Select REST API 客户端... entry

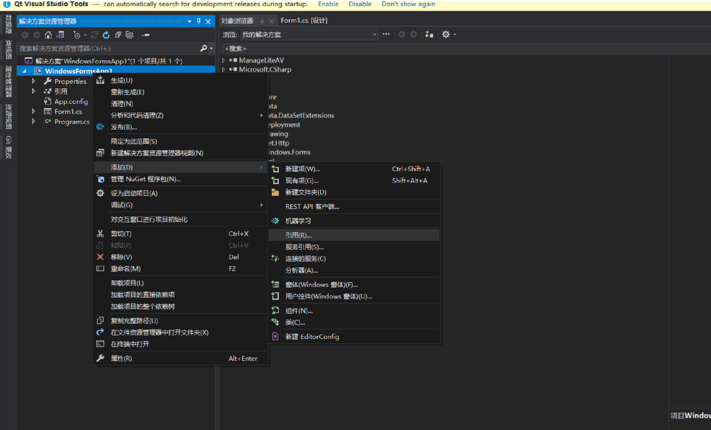(354, 206)
